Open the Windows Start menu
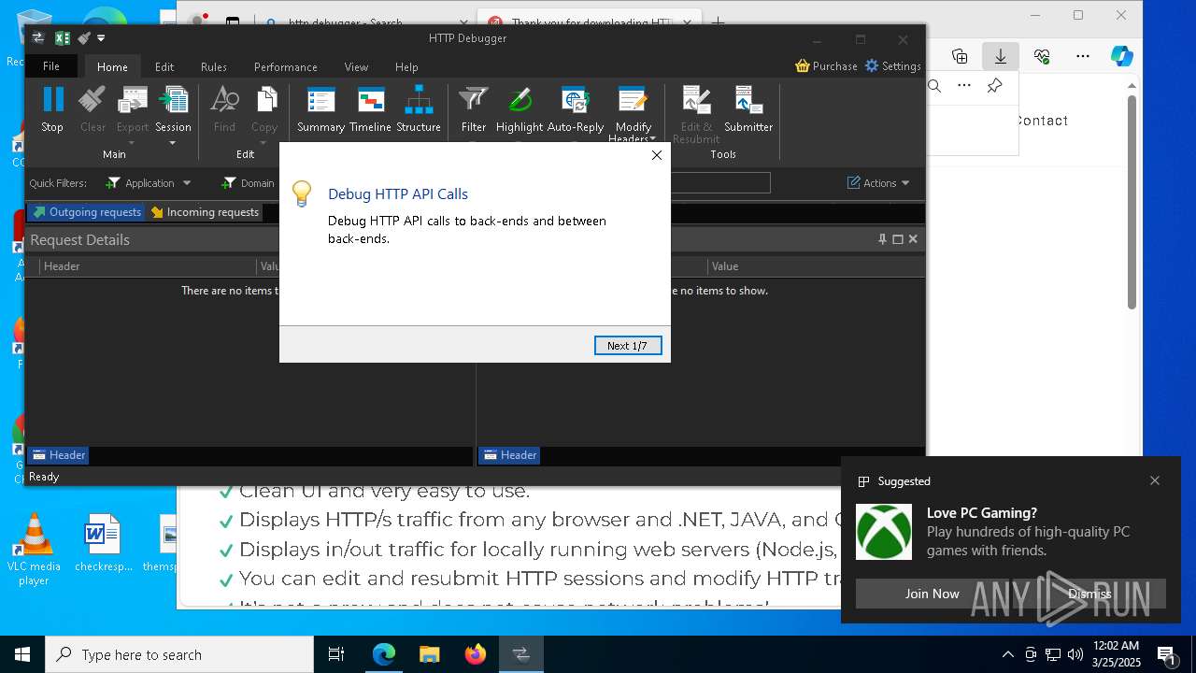The height and width of the screenshot is (673, 1196). click(x=22, y=654)
